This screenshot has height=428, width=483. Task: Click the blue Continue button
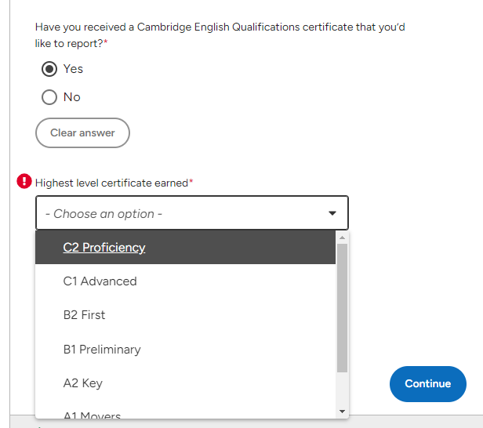[428, 383]
